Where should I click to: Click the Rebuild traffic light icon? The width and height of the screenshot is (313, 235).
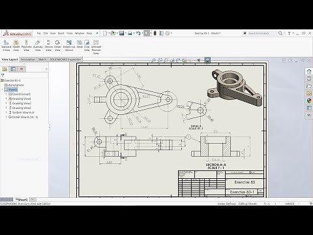(155, 33)
